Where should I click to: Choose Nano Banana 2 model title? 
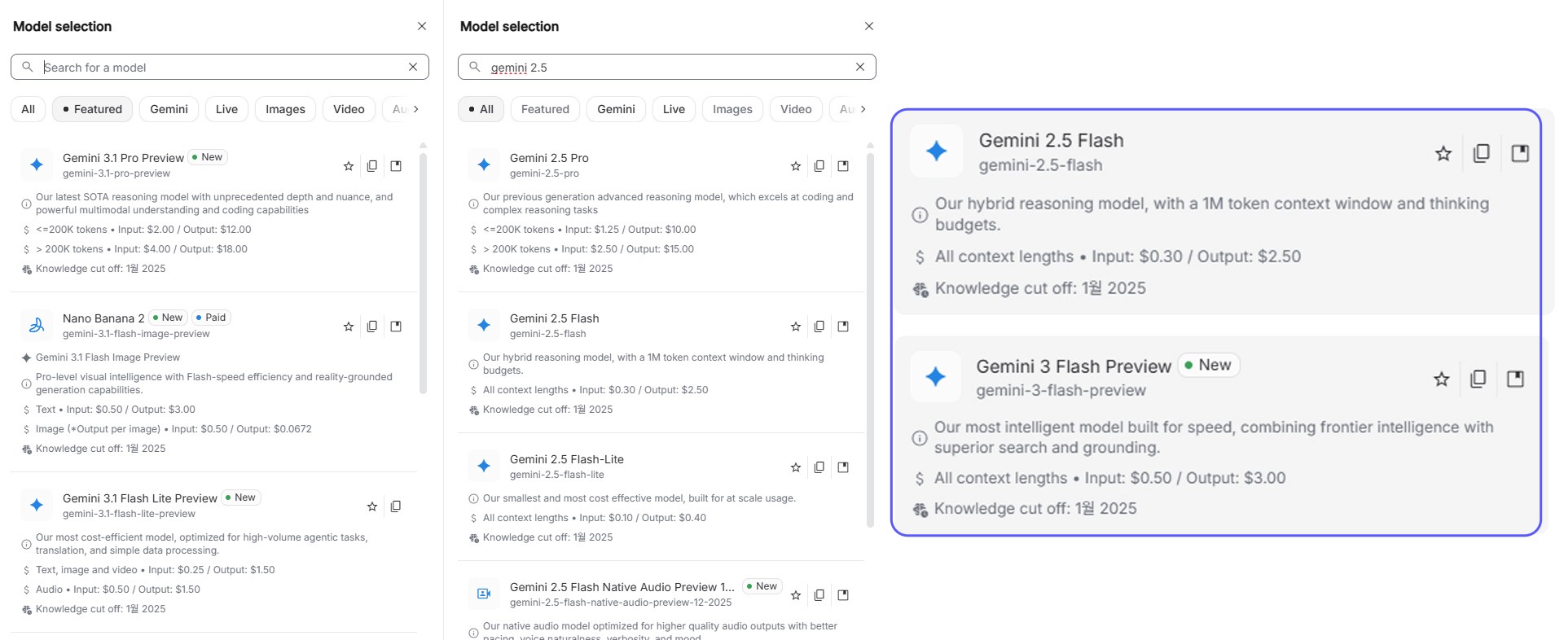click(x=103, y=318)
